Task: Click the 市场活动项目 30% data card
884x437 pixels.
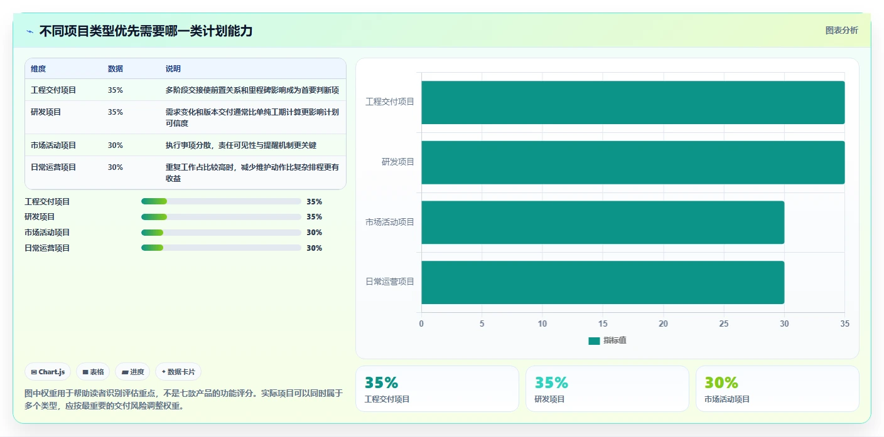Action: click(x=777, y=389)
